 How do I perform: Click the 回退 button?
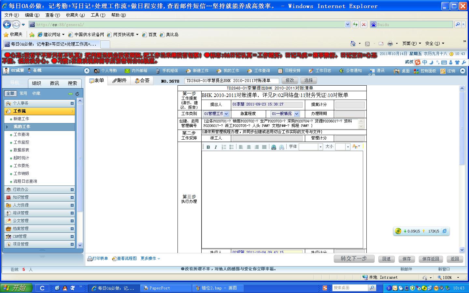(x=387, y=259)
